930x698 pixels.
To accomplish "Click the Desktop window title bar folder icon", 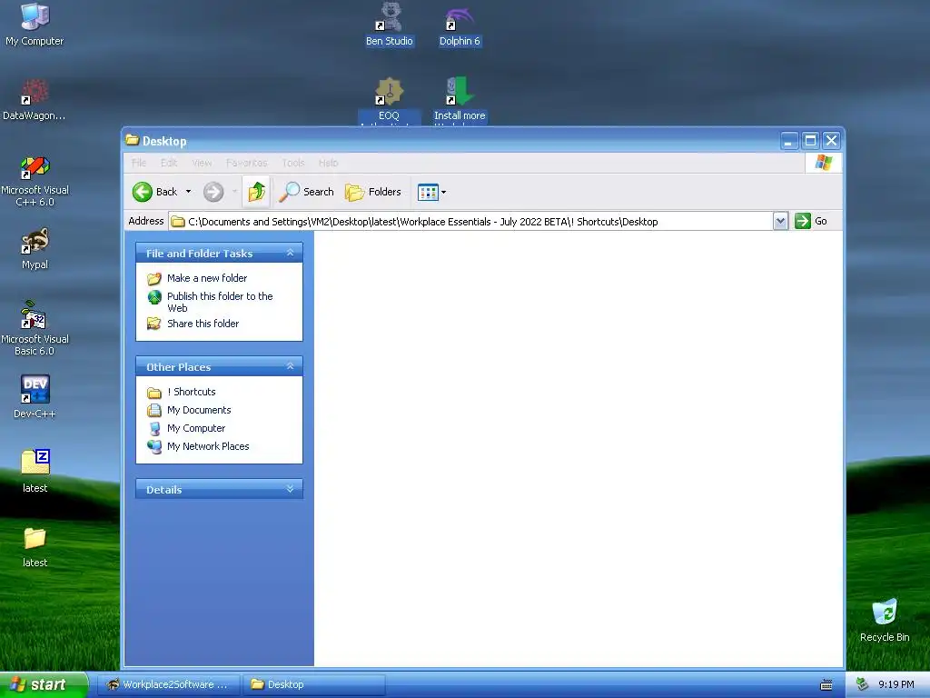I will point(132,140).
